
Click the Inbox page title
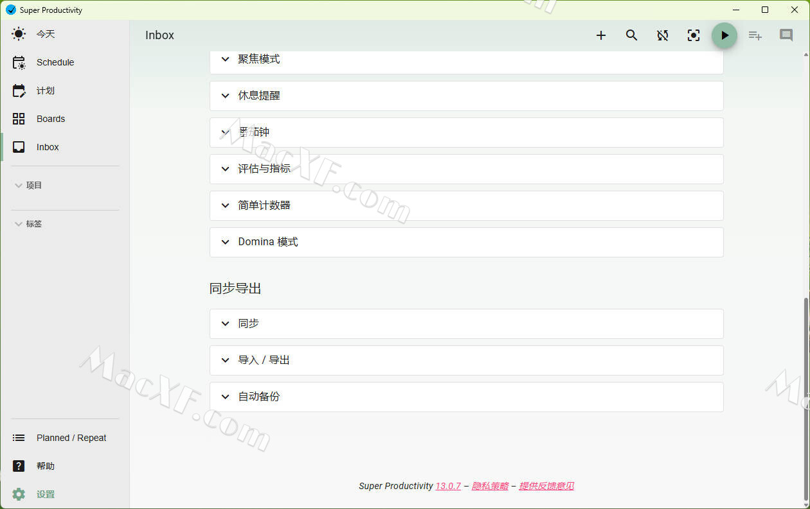tap(159, 35)
